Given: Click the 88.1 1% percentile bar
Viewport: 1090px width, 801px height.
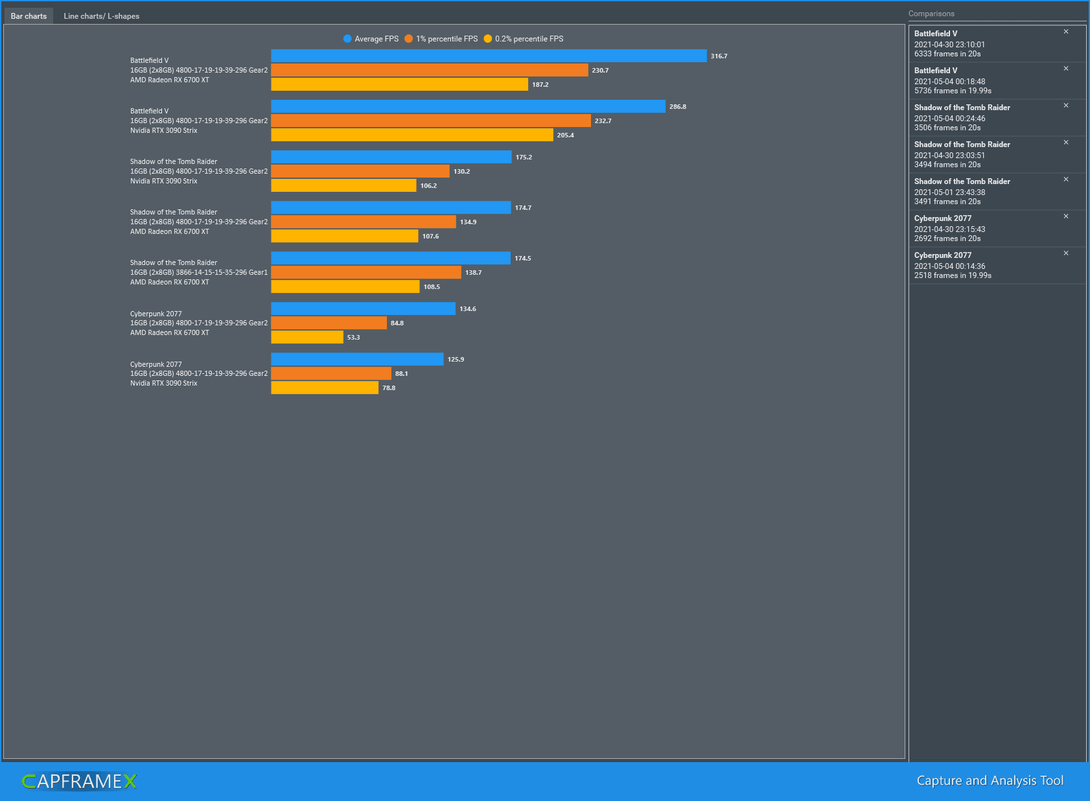Looking at the screenshot, I should (x=331, y=373).
